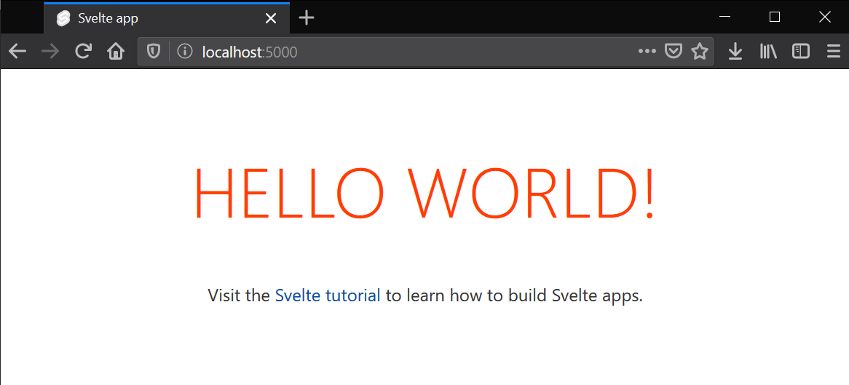Open the downloads panel

[735, 51]
